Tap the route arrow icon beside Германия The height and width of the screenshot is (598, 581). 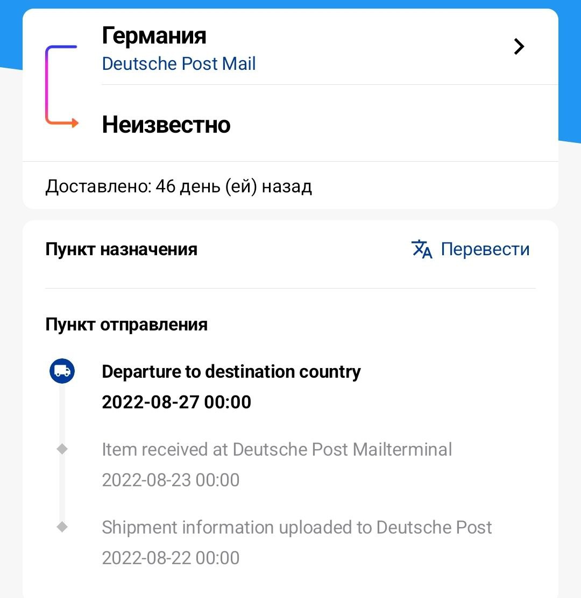pos(61,86)
